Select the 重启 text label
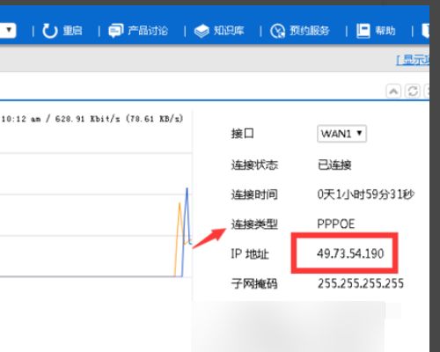 click(x=72, y=31)
